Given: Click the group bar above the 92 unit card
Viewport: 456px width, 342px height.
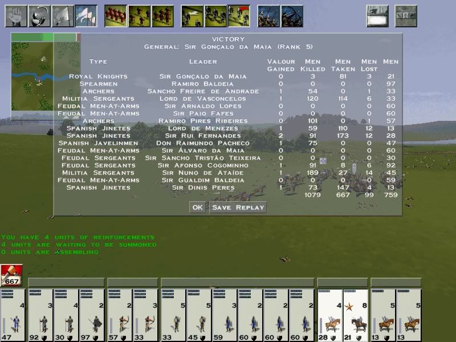Looking at the screenshot, I should click(66, 282).
